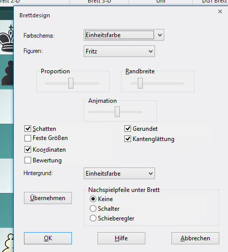
Task: Toggle the Koordinaten checkbox
Action: (x=28, y=150)
